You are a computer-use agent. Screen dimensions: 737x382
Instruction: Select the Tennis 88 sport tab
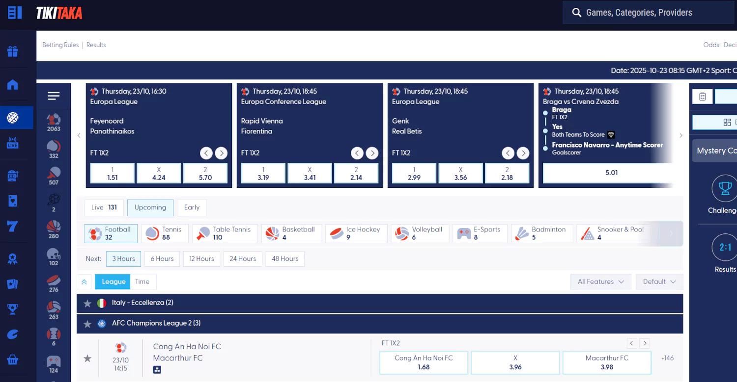pyautogui.click(x=165, y=233)
